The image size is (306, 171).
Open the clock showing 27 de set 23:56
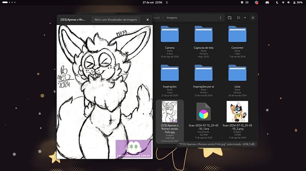(152, 3)
